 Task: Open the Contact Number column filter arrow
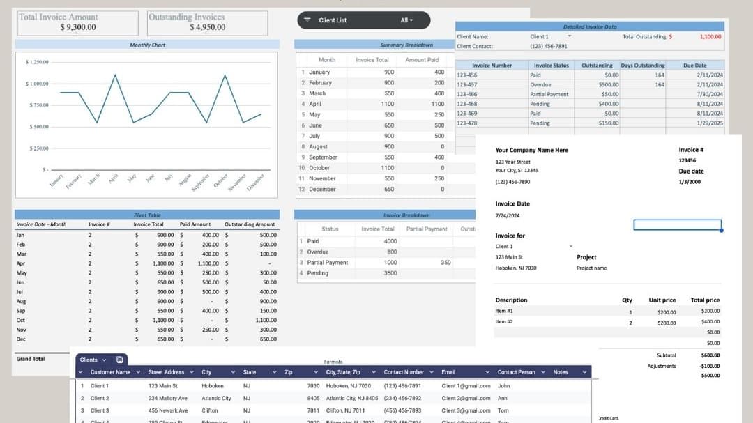point(432,372)
